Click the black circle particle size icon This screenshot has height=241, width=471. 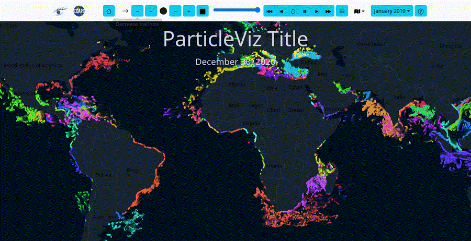coord(163,11)
